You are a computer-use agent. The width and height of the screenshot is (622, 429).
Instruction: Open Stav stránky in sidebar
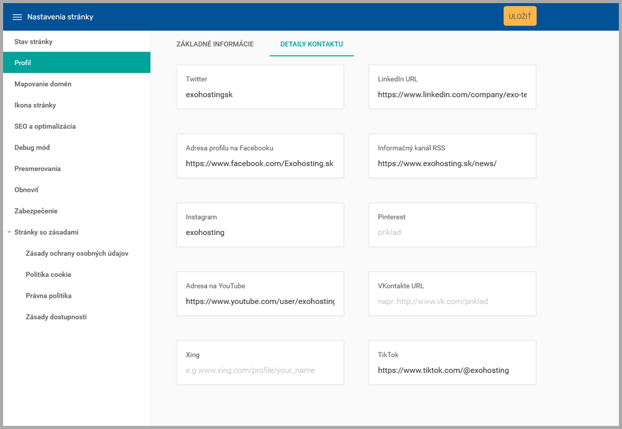[x=33, y=42]
